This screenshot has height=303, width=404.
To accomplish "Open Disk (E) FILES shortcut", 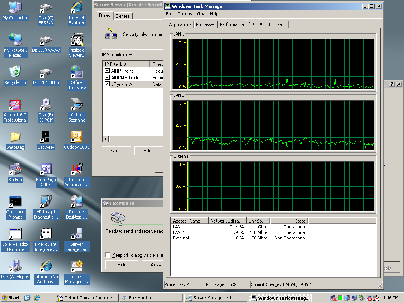I will [46, 77].
